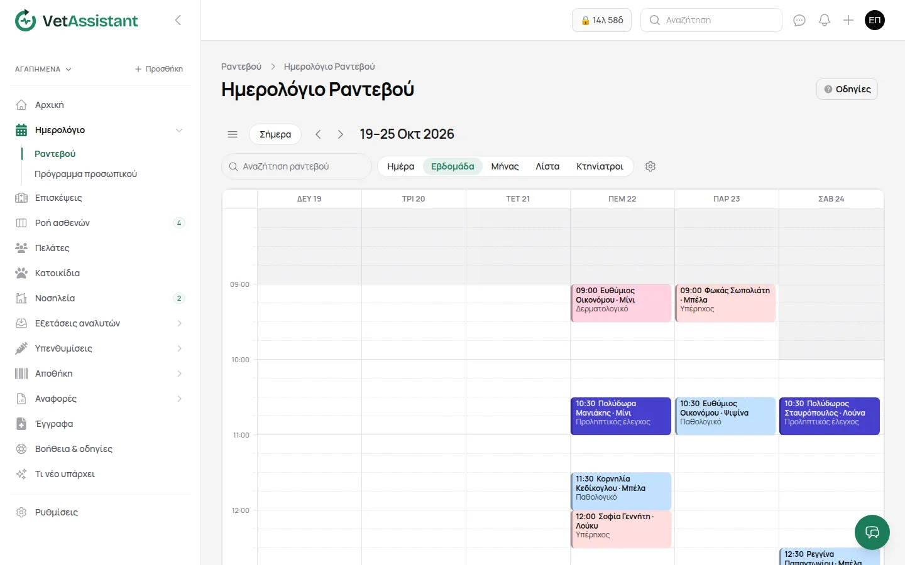The image size is (905, 565).
Task: Open Ροή ασθενών in sidebar
Action: point(101,223)
